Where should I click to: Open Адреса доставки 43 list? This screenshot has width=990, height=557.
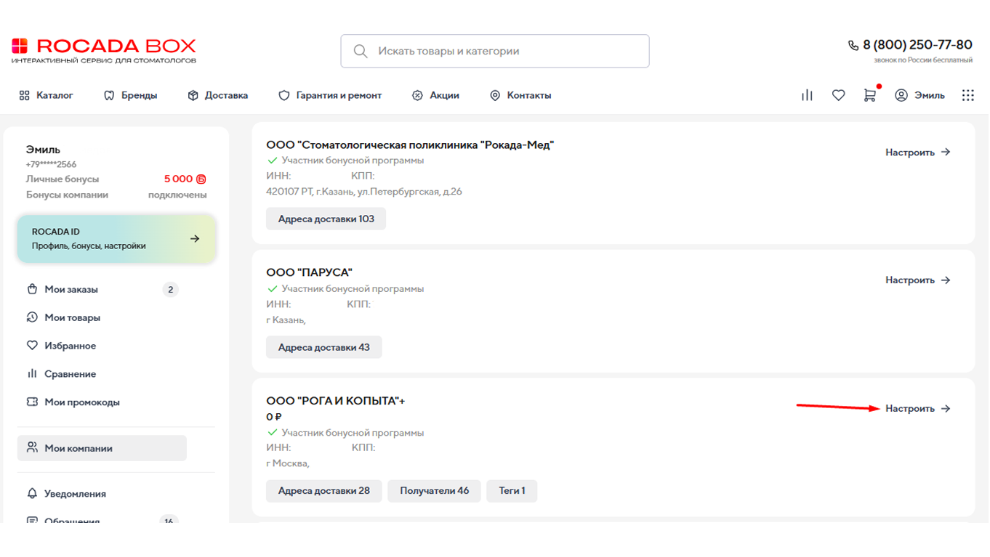click(323, 347)
